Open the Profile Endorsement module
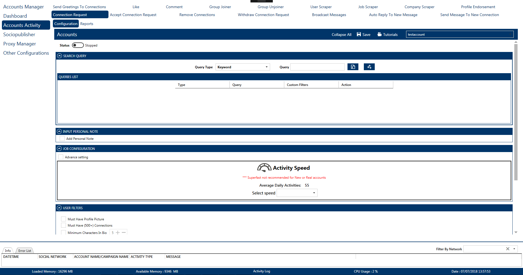The height and width of the screenshot is (275, 523). click(x=478, y=7)
